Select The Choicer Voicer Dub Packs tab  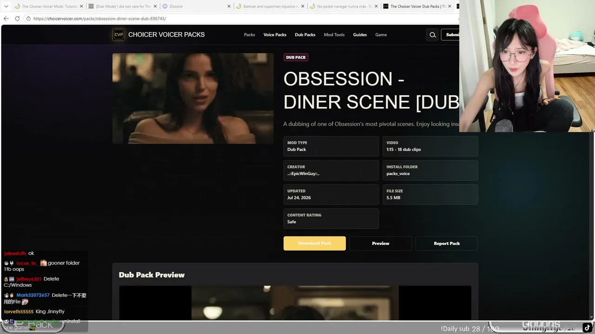pos(417,6)
